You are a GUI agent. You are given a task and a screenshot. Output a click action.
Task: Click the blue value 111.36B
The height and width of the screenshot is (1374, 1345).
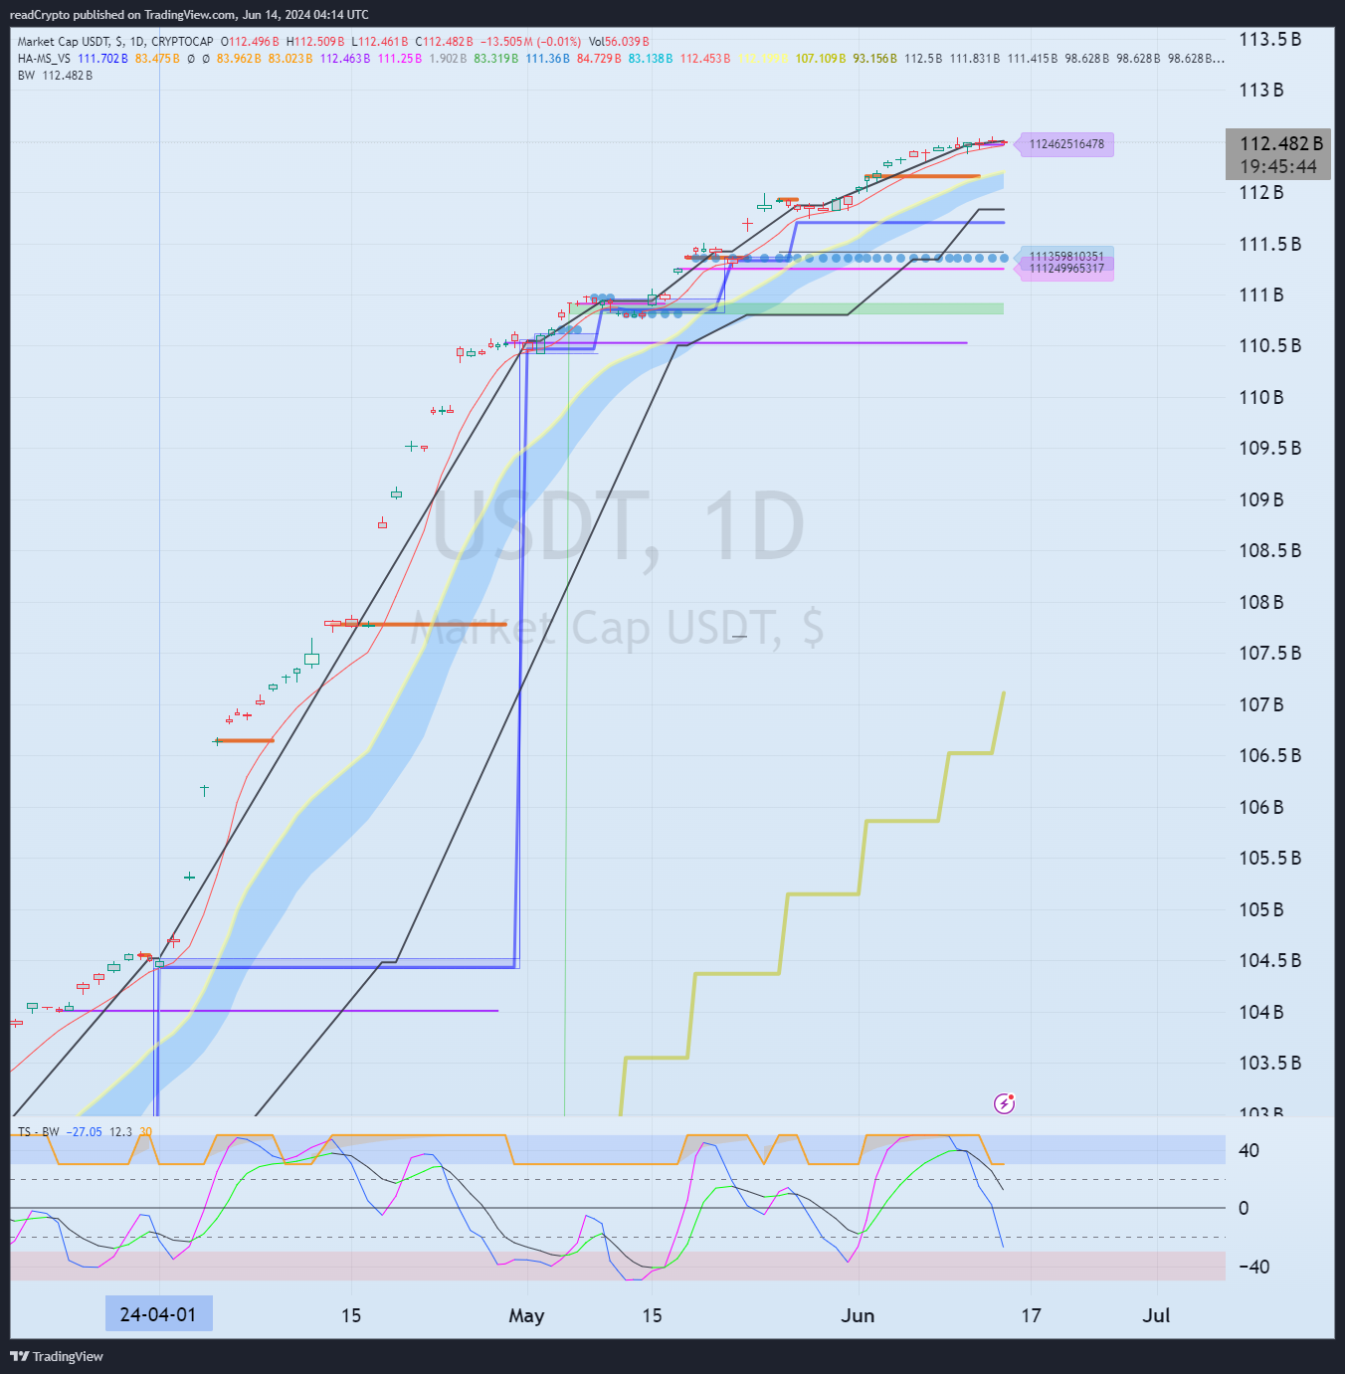548,59
